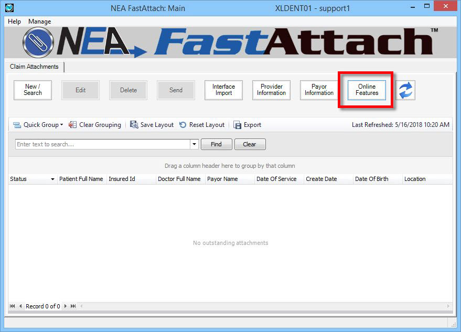
Task: Click the Interface Import button
Action: click(x=223, y=90)
